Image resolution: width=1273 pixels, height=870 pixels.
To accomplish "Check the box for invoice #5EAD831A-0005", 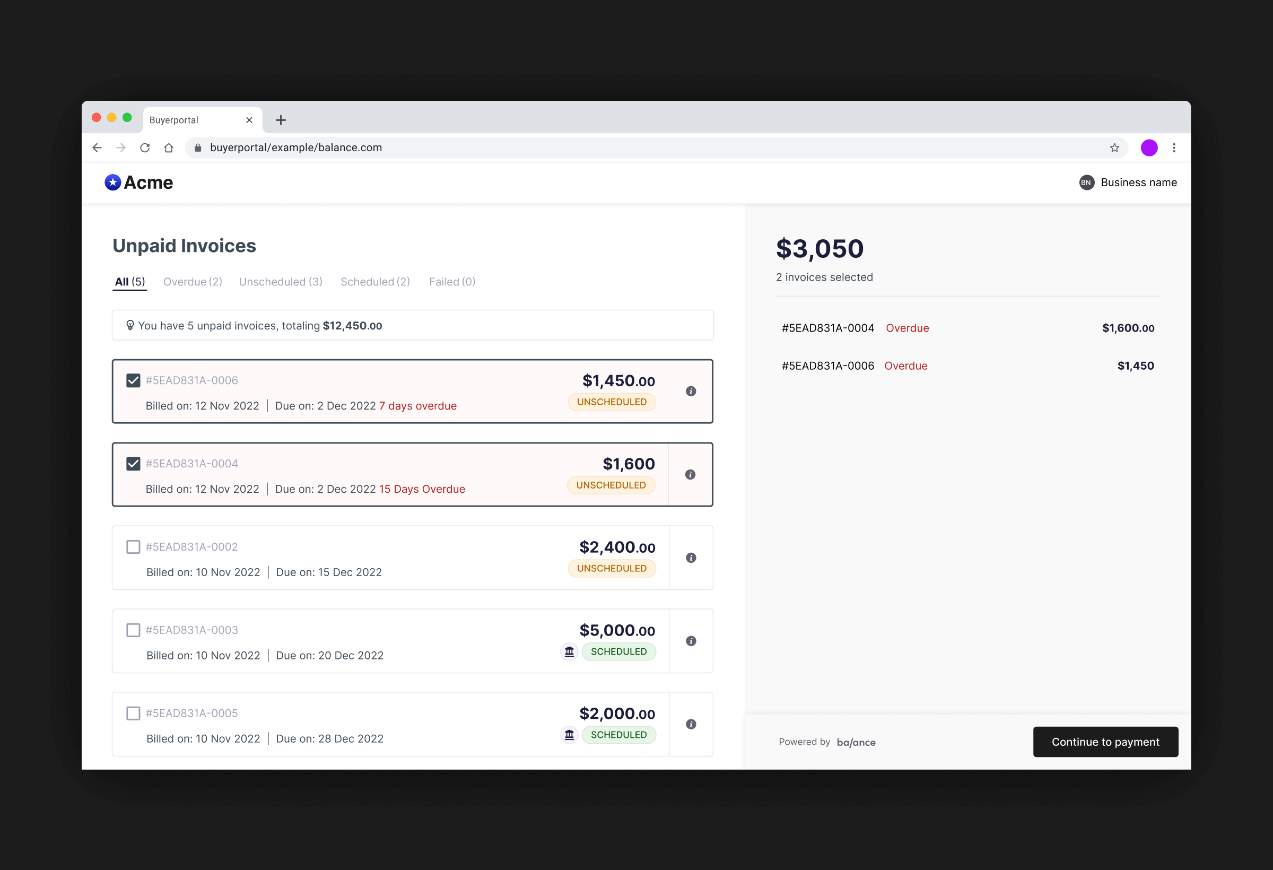I will pyautogui.click(x=133, y=713).
